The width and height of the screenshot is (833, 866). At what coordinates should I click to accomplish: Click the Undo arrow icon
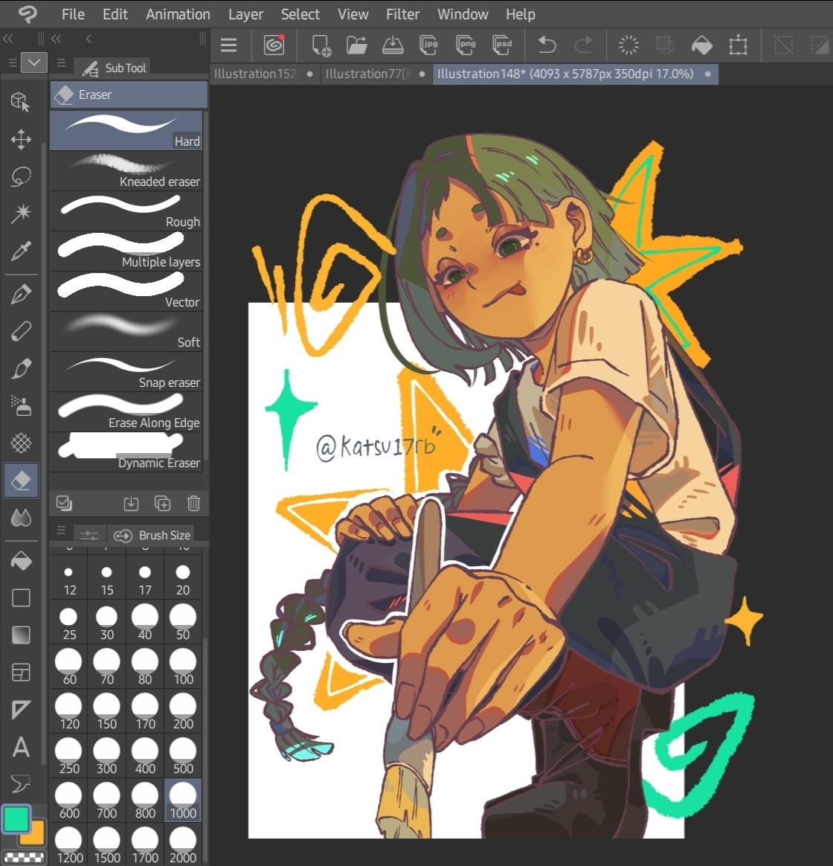[547, 45]
